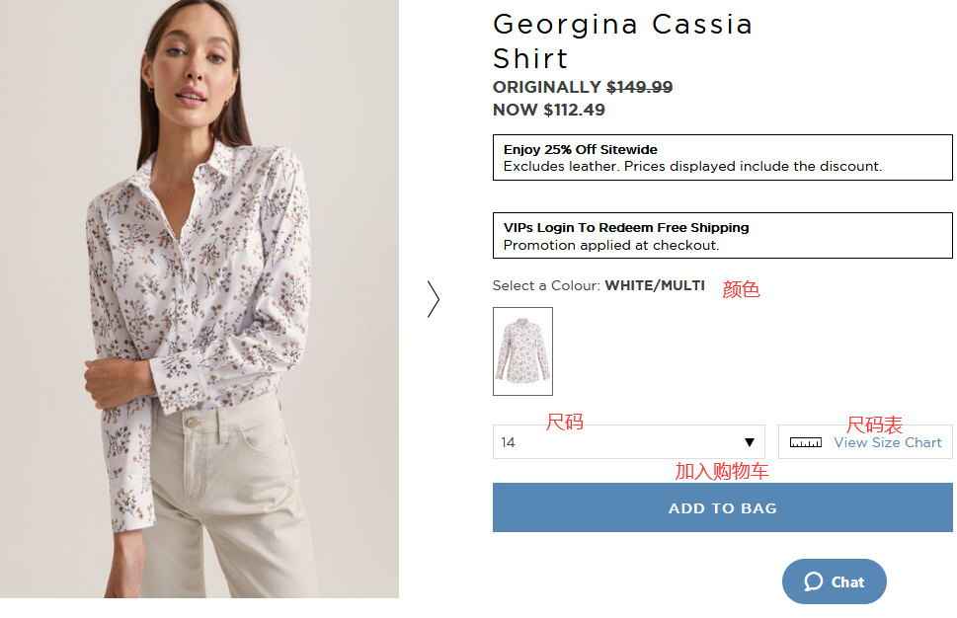The height and width of the screenshot is (618, 957).
Task: Click the speech bubble icon in Chat
Action: click(x=814, y=581)
